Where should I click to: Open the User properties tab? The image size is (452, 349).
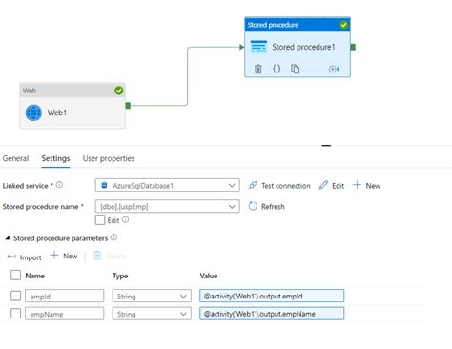tap(109, 158)
